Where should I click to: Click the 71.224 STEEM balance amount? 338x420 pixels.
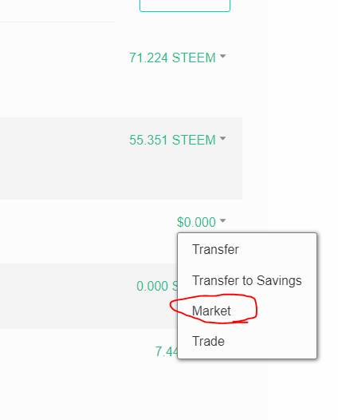click(x=172, y=57)
